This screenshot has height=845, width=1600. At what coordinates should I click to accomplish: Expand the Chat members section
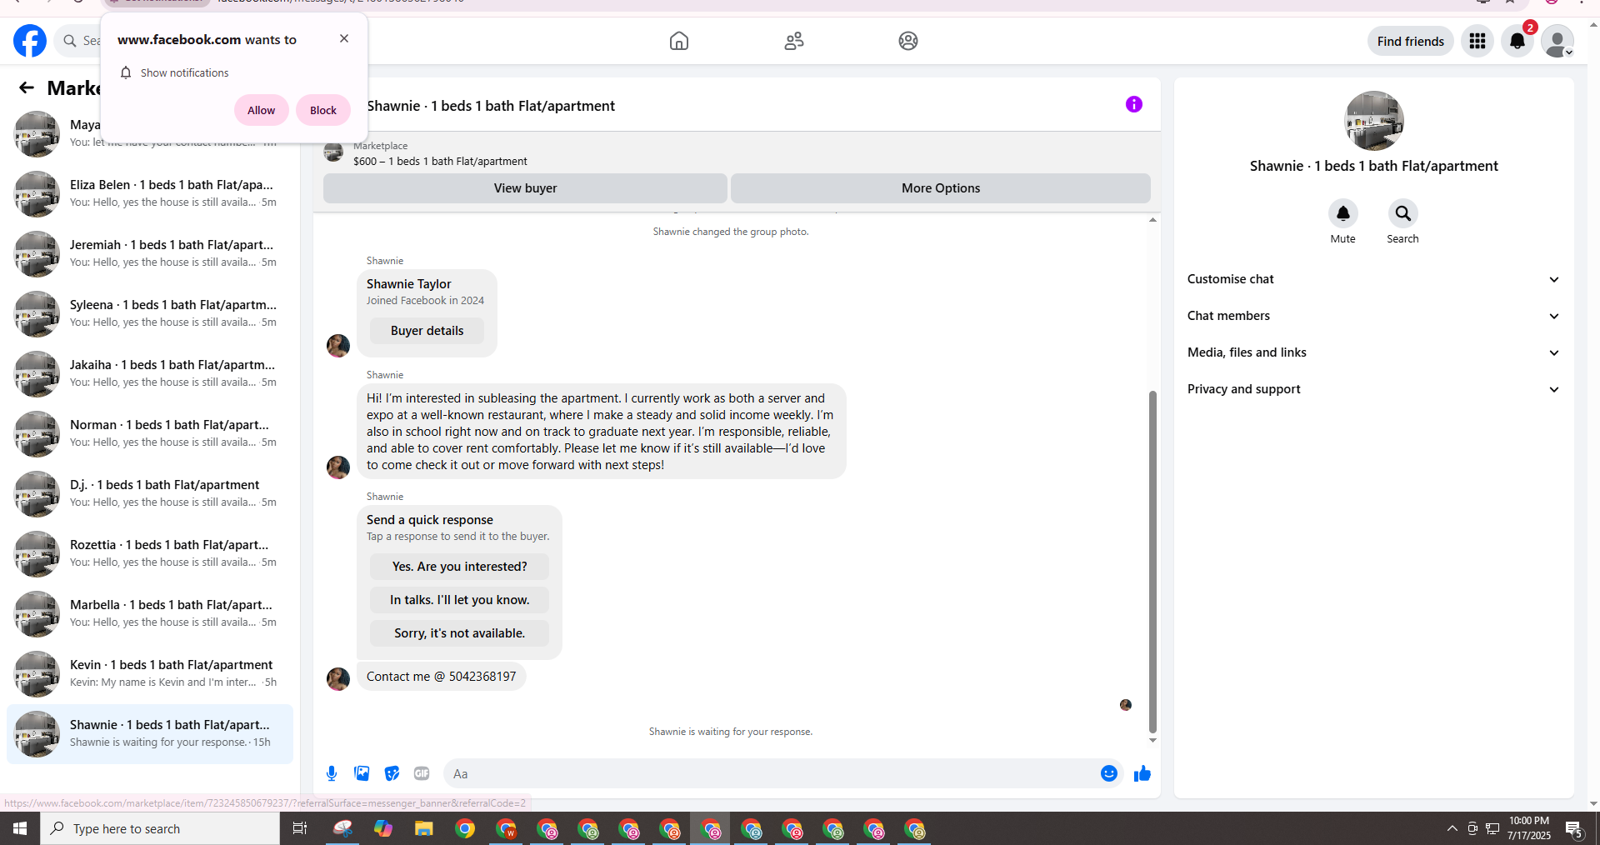click(x=1373, y=316)
